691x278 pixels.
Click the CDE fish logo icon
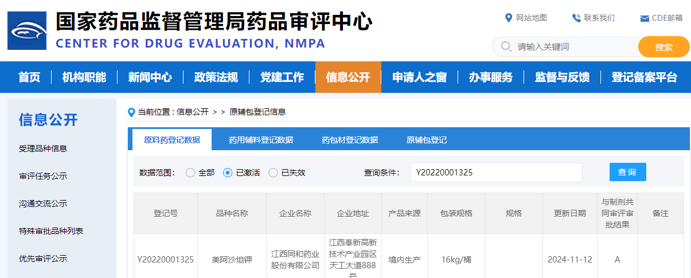click(x=27, y=30)
